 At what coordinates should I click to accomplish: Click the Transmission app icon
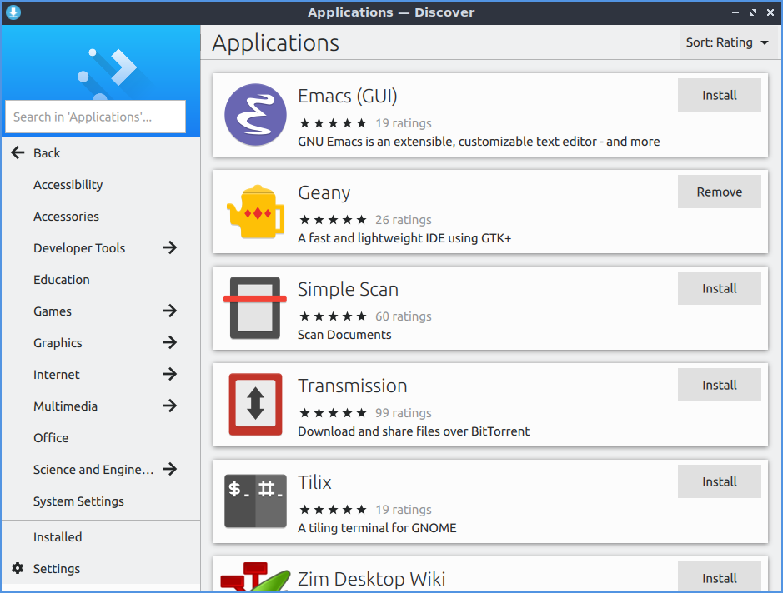(x=255, y=405)
